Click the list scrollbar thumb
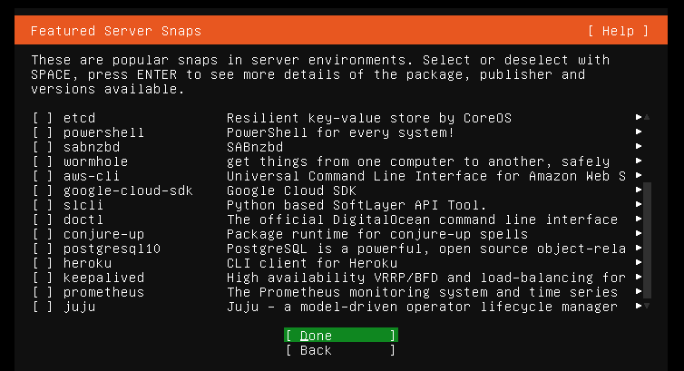The height and width of the screenshot is (371, 684). point(648,240)
